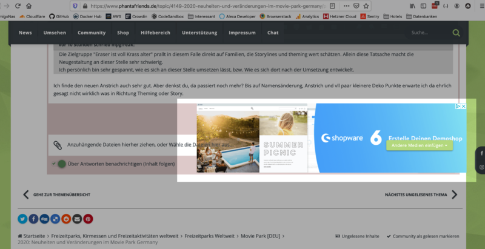Go to 'Gehe zur Themenübersicht' link
485x249 pixels.
62,195
